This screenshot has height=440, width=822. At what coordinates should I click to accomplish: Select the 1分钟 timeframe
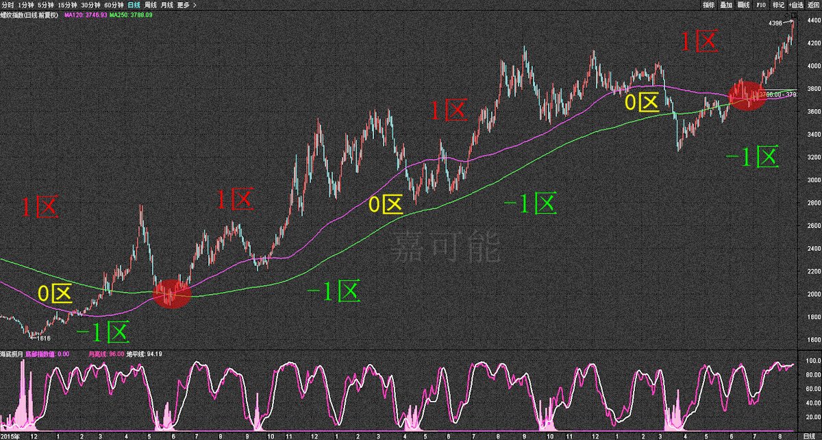pyautogui.click(x=27, y=4)
